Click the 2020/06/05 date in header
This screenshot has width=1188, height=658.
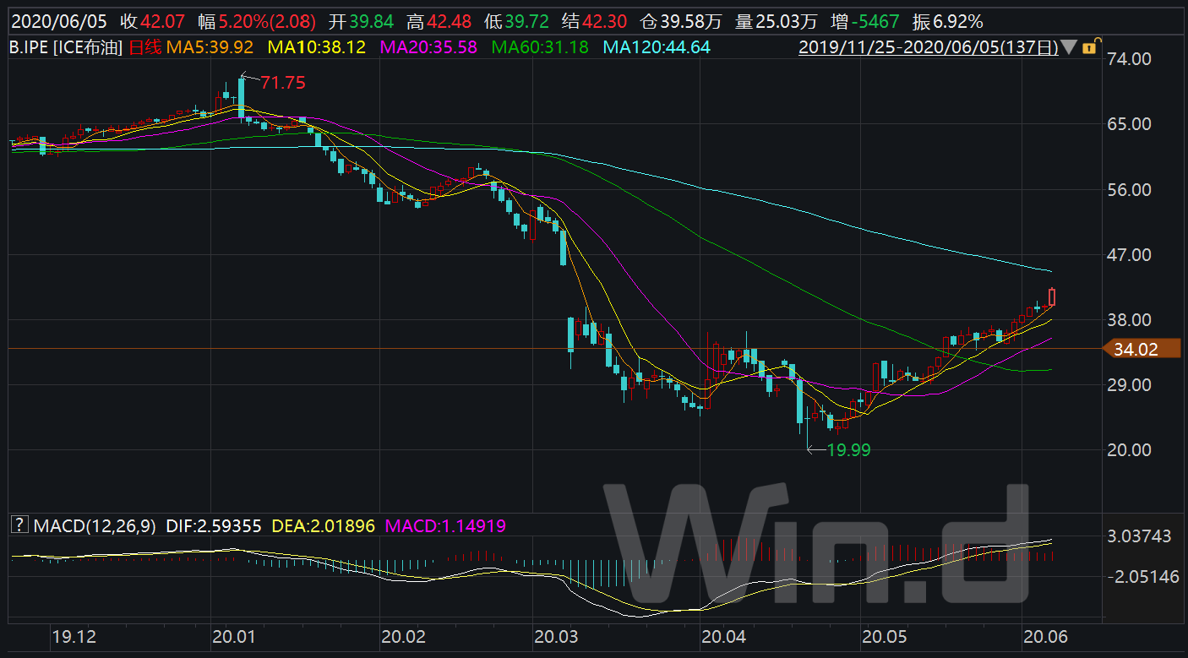click(57, 22)
